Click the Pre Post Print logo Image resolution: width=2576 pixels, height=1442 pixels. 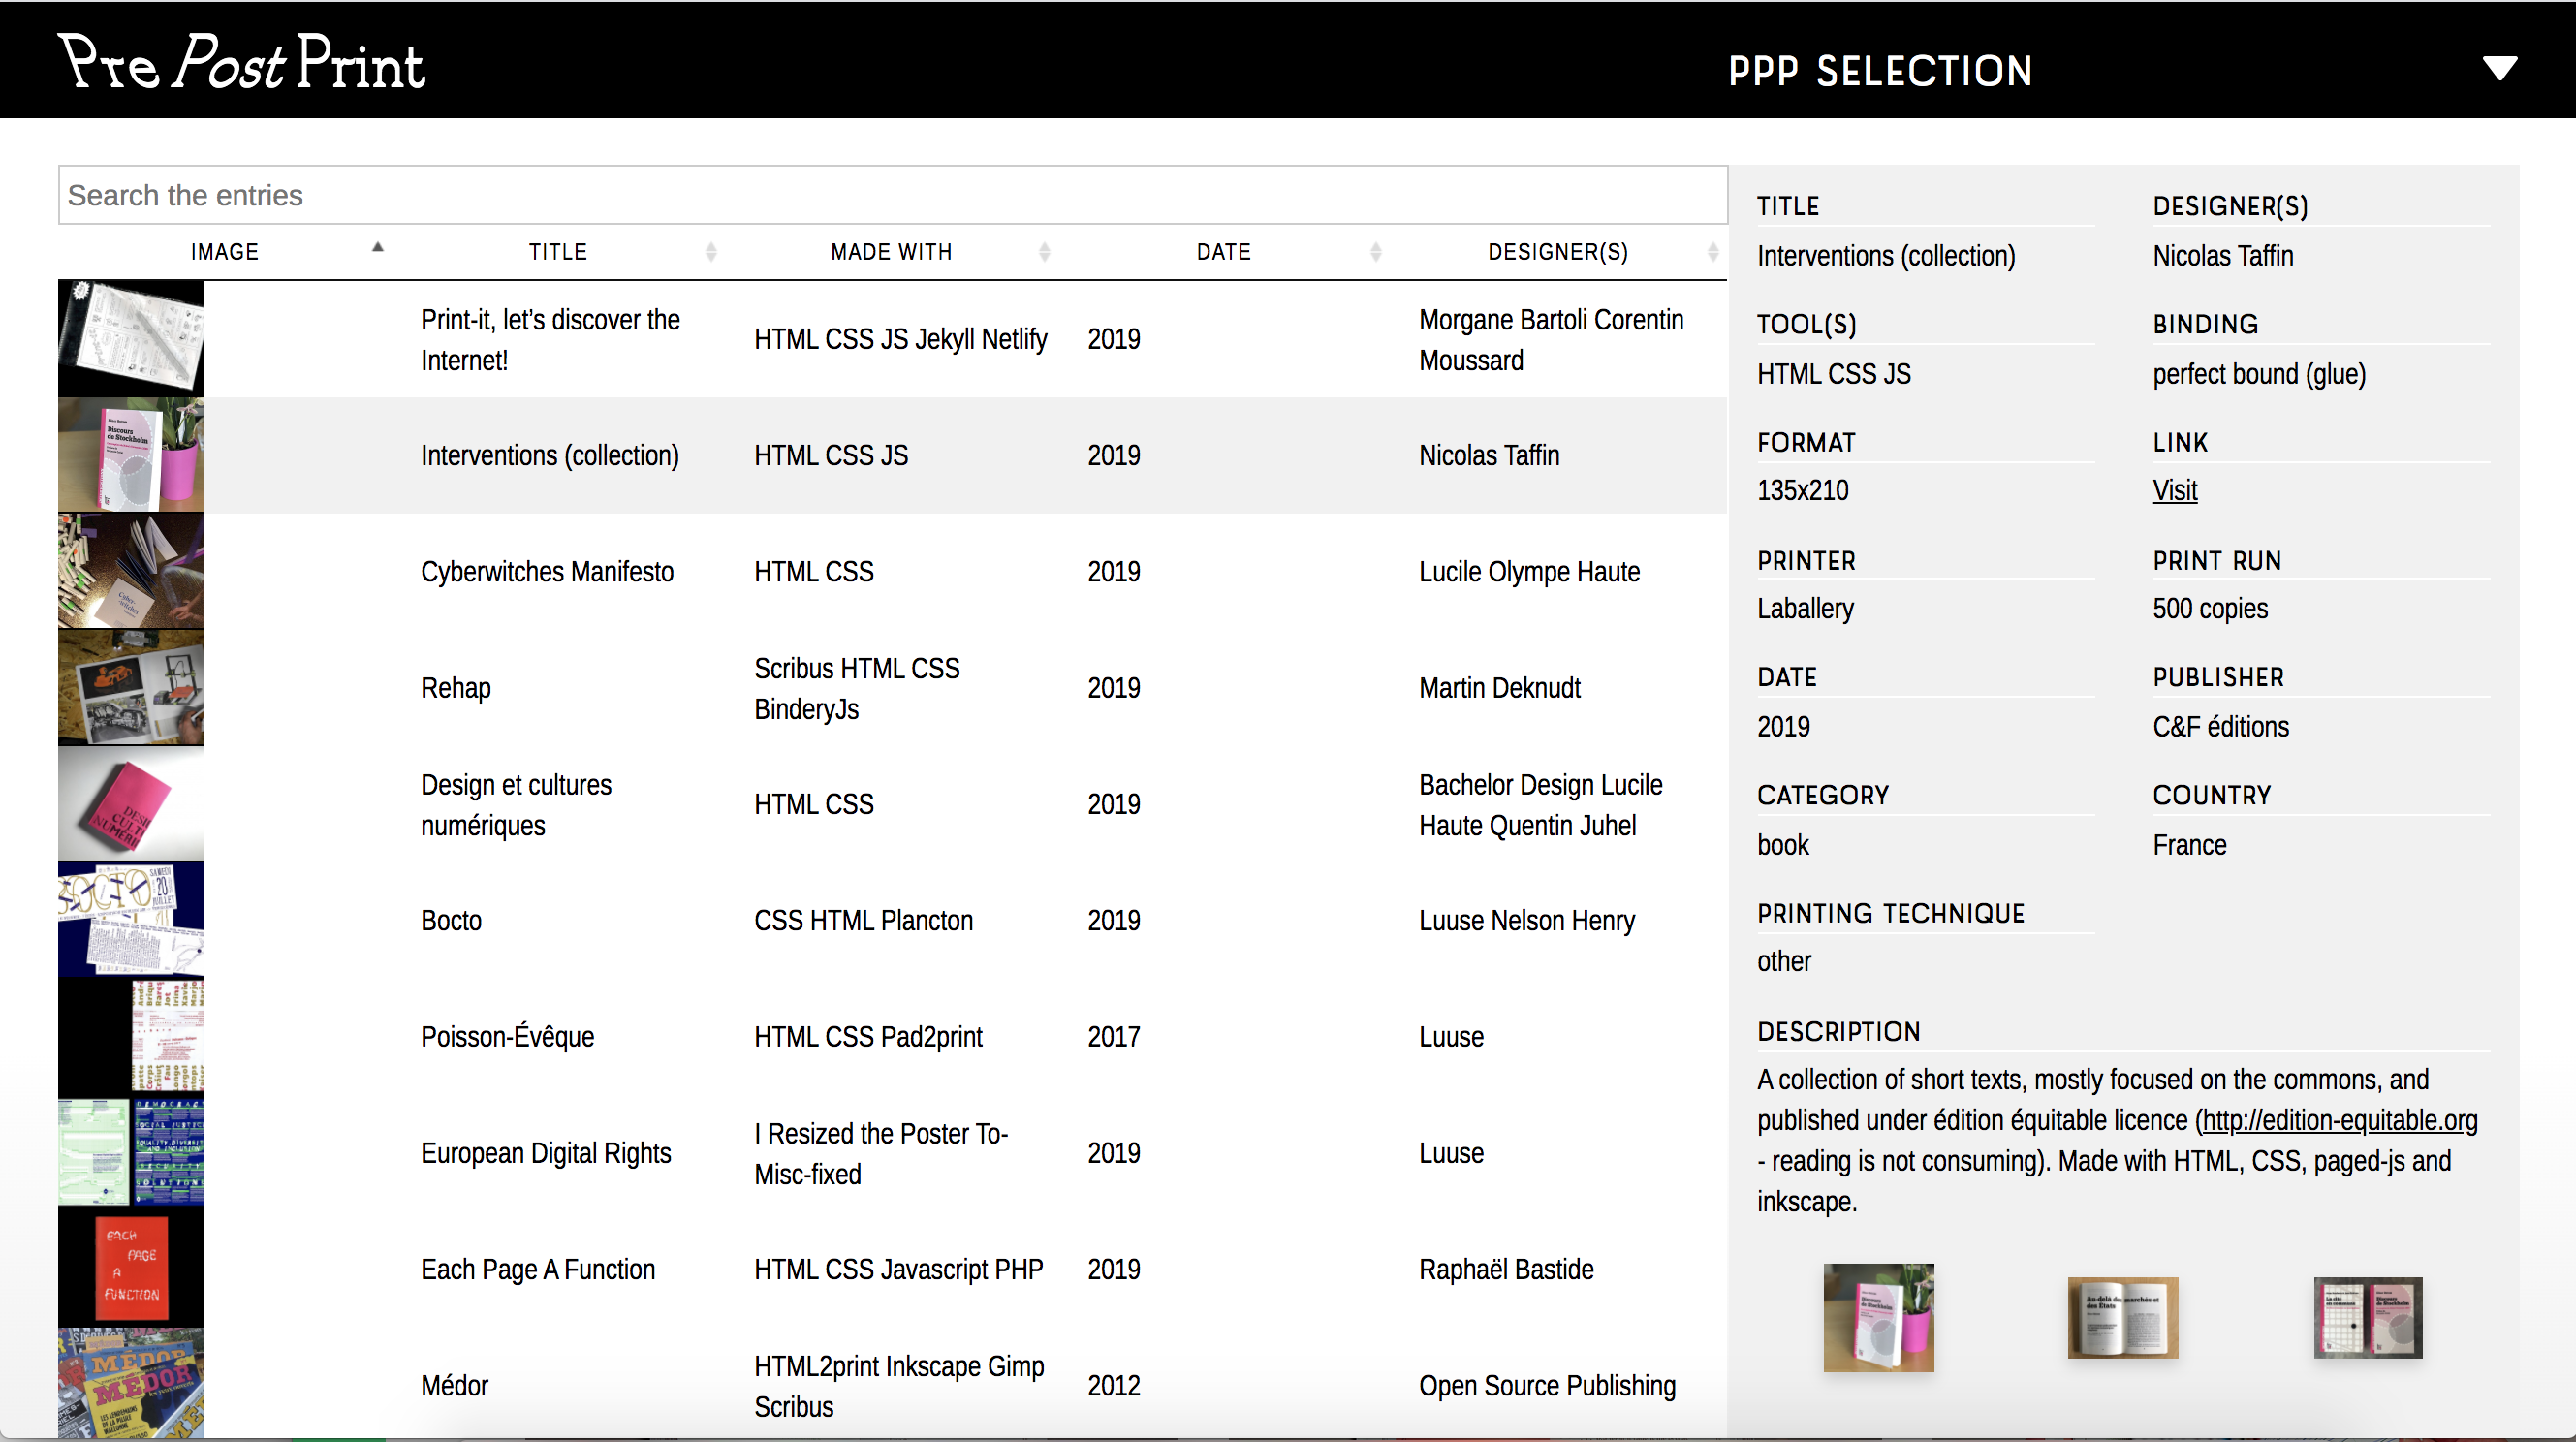point(242,62)
